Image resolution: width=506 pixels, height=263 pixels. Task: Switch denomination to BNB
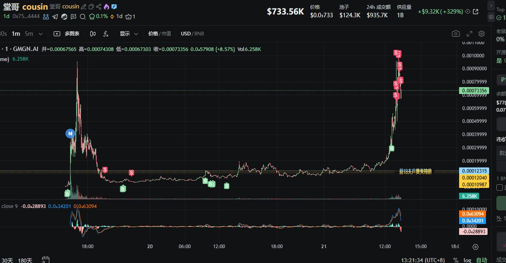(199, 33)
